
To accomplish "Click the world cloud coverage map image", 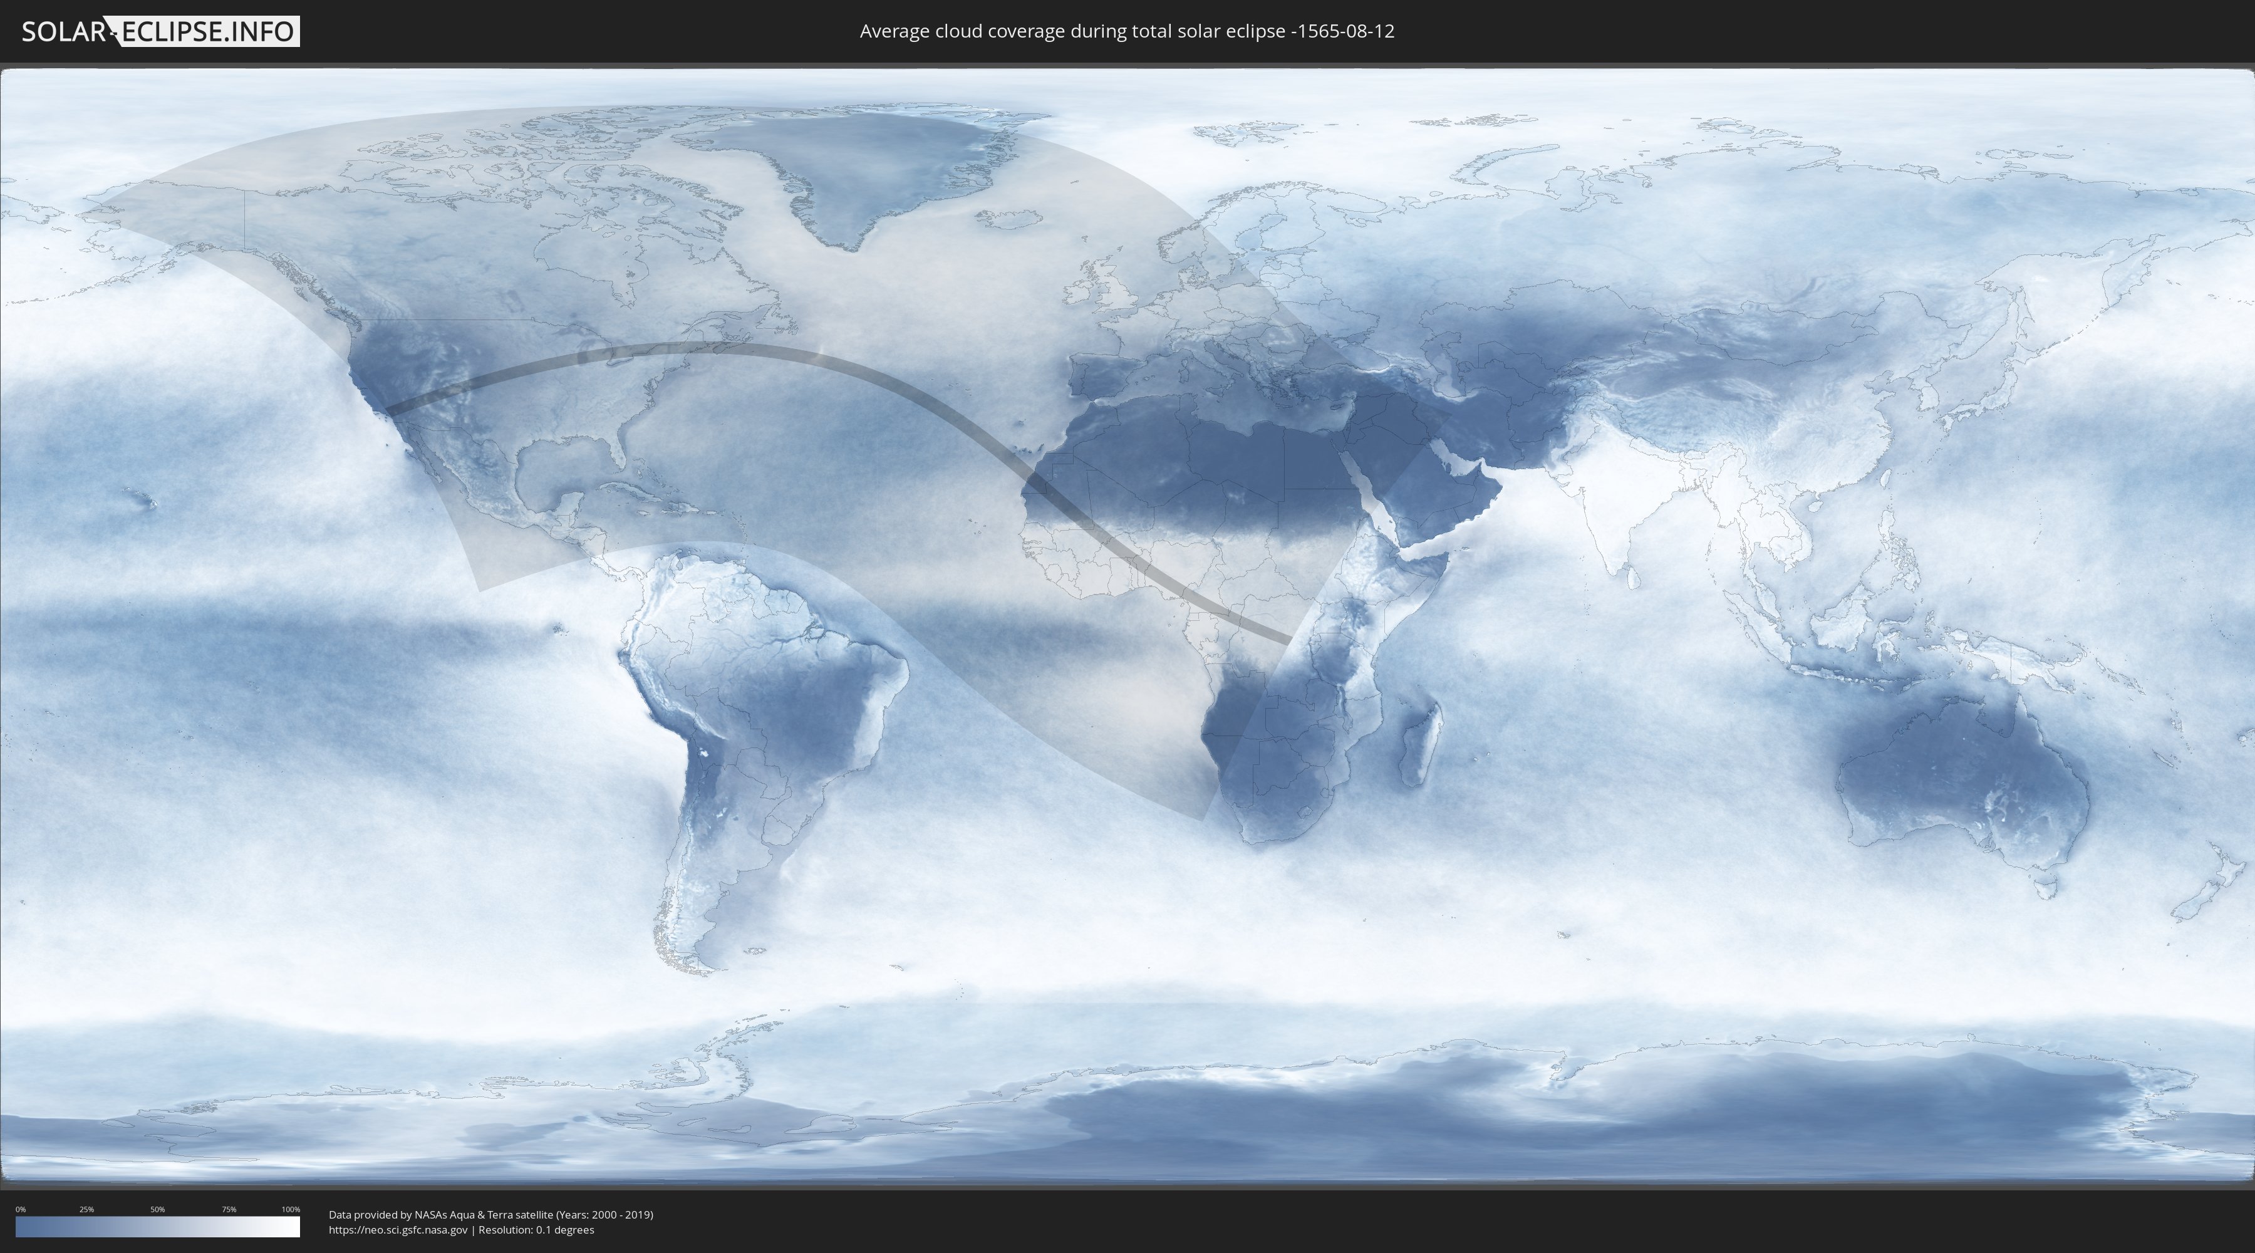I will click(1127, 625).
